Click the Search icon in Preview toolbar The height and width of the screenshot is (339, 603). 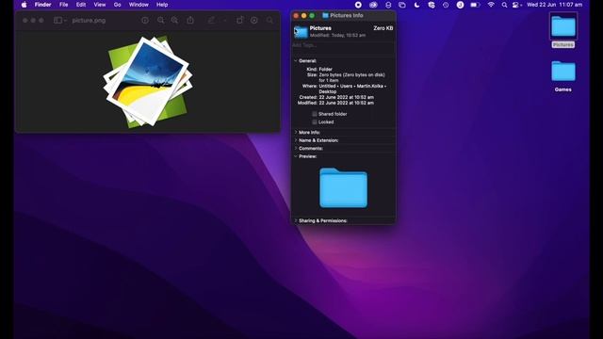click(270, 20)
